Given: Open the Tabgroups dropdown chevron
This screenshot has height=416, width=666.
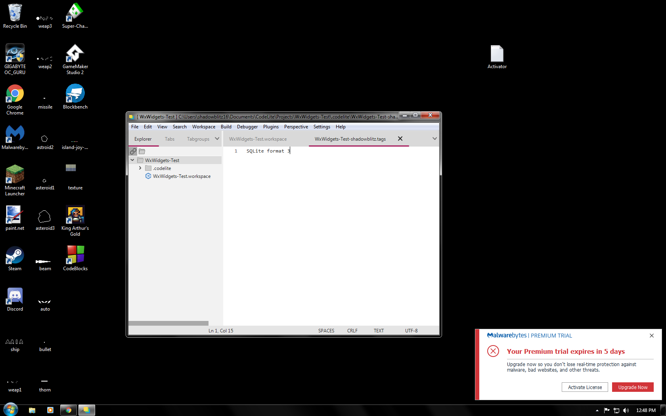Looking at the screenshot, I should (x=217, y=139).
